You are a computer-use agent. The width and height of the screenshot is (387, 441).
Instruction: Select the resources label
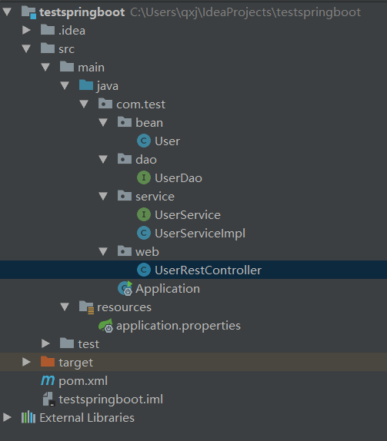pyautogui.click(x=124, y=307)
